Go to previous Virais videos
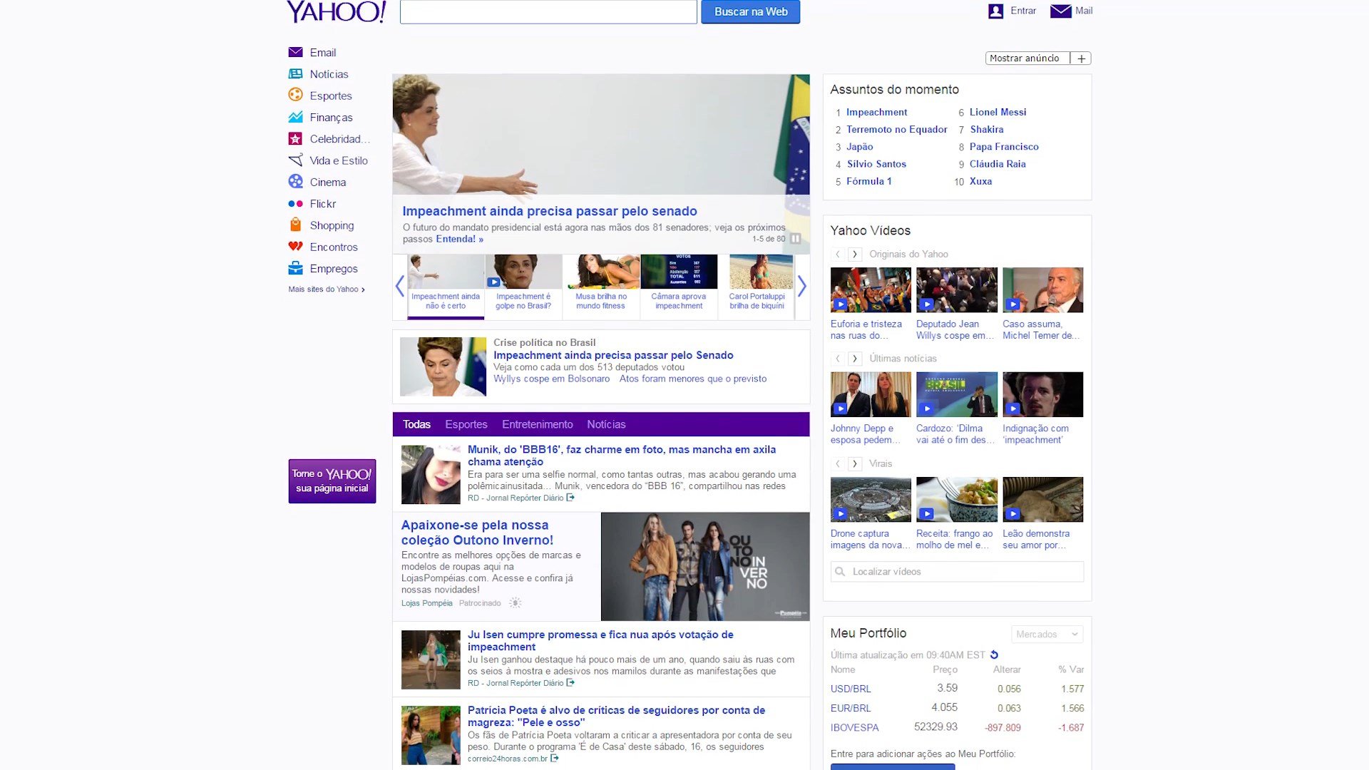The height and width of the screenshot is (770, 1369). click(838, 463)
